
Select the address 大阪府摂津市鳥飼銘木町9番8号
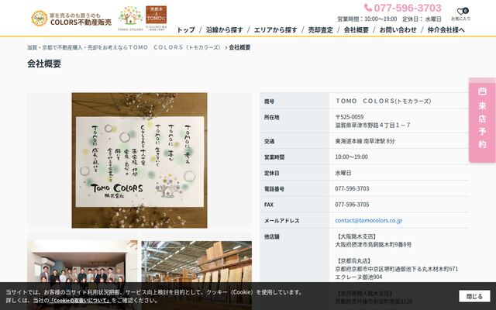tap(374, 245)
